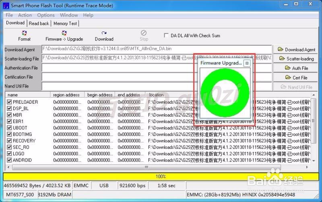
Task: Click the app icon in title bar
Action: 6,5
